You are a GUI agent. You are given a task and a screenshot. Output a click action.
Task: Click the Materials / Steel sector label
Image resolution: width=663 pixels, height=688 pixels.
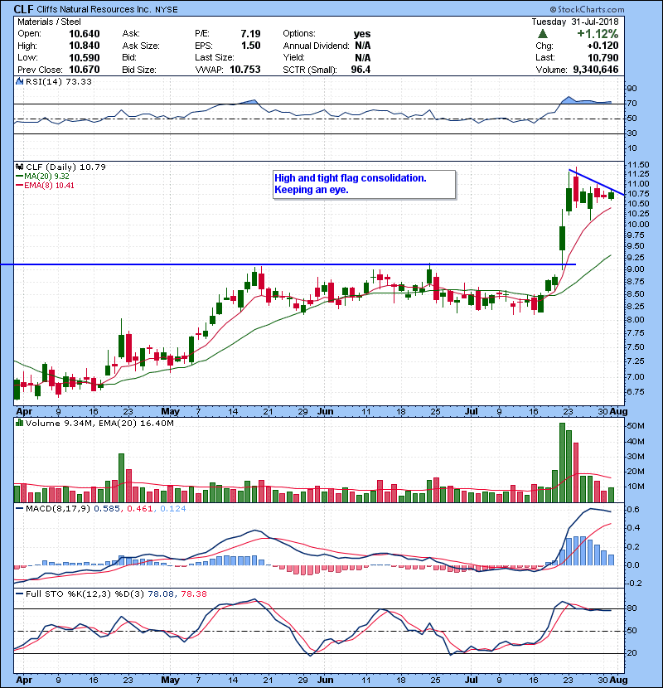pyautogui.click(x=49, y=22)
